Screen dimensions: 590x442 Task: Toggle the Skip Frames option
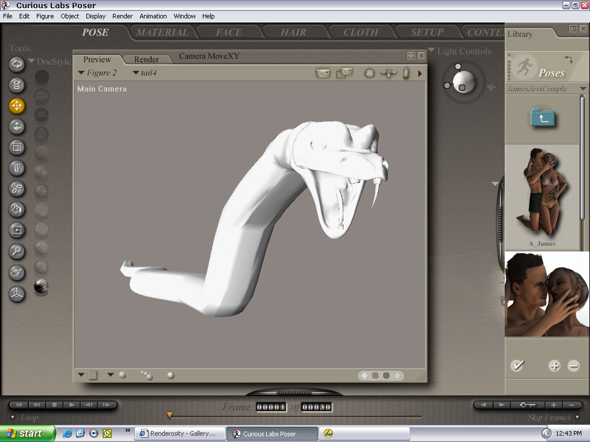pyautogui.click(x=577, y=417)
